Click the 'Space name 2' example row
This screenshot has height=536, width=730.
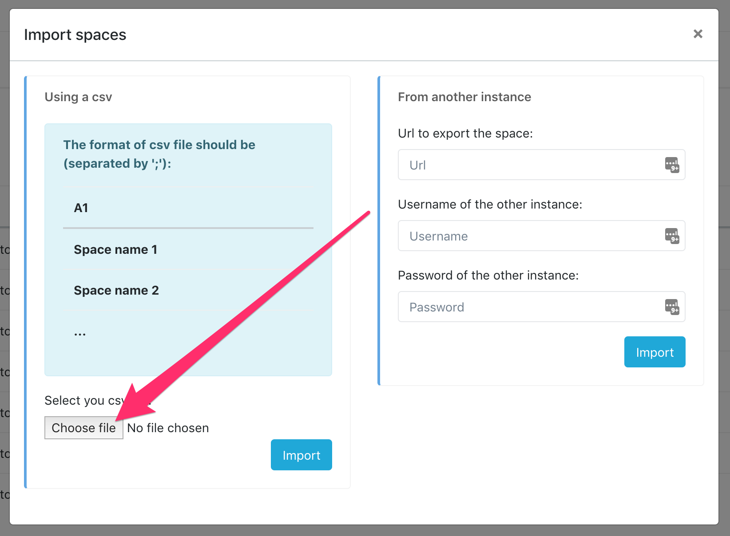coord(188,290)
